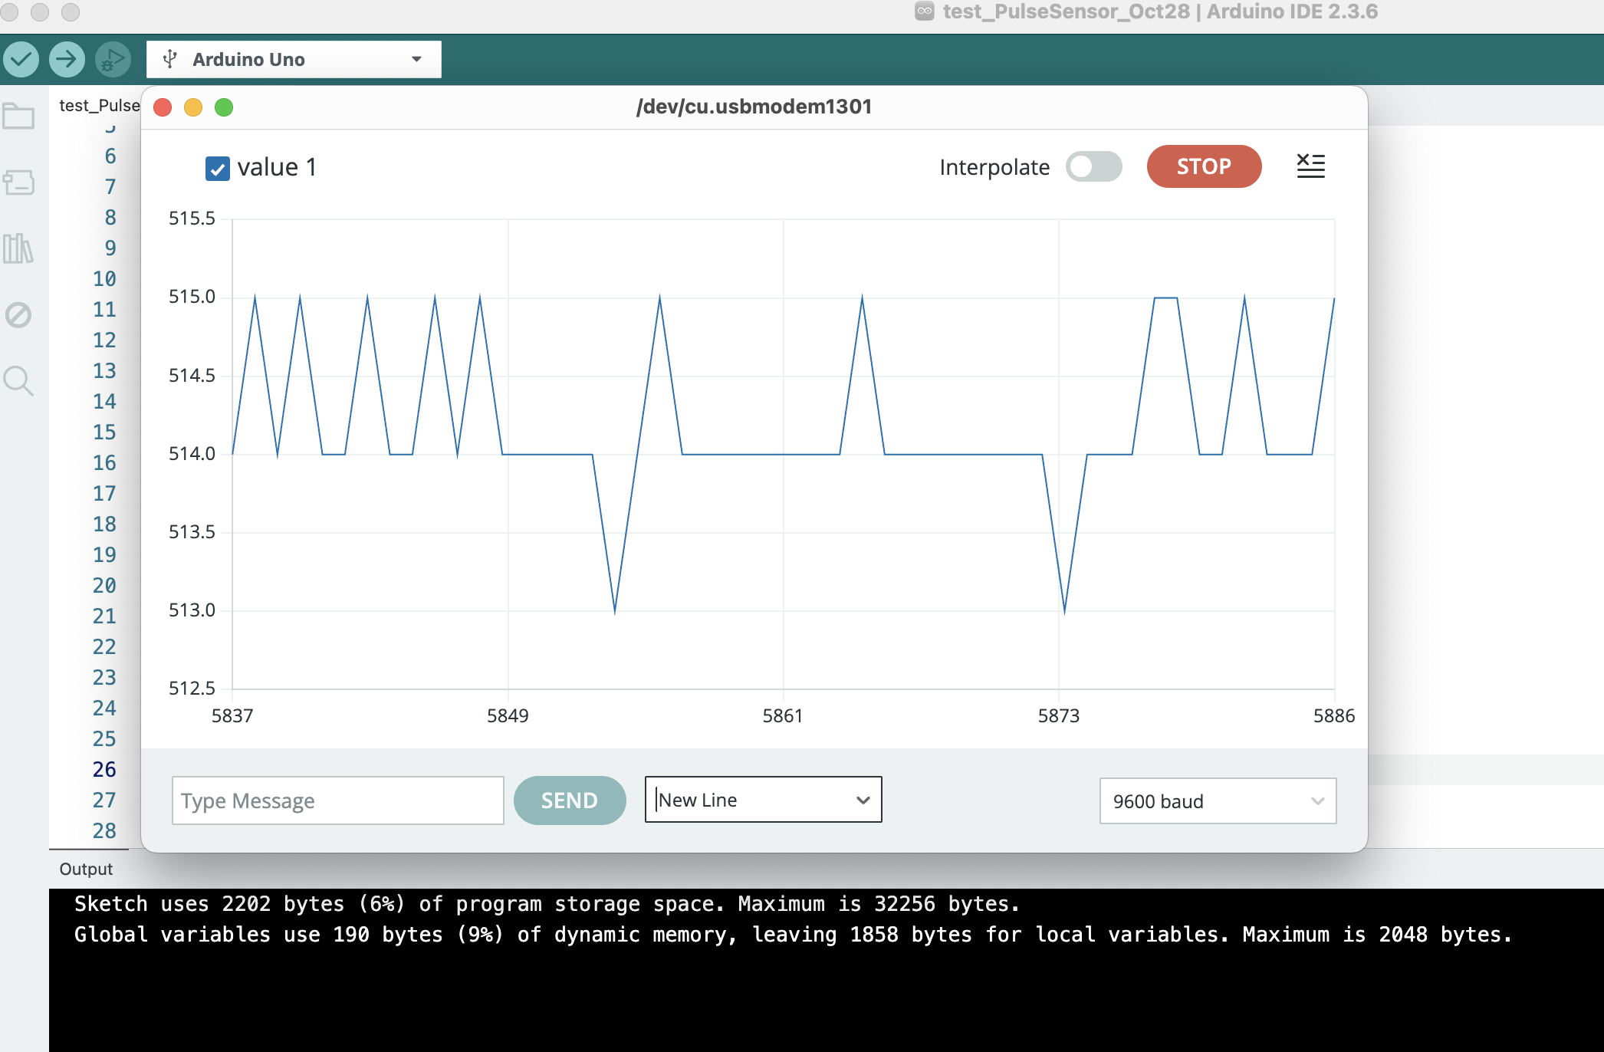The image size is (1604, 1052).
Task: Select the Output panel tab
Action: pos(87,869)
